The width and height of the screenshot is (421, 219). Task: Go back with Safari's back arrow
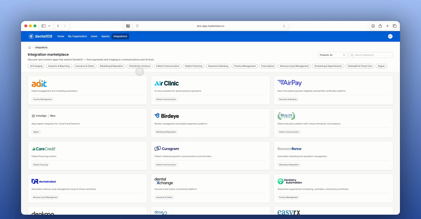click(x=58, y=26)
